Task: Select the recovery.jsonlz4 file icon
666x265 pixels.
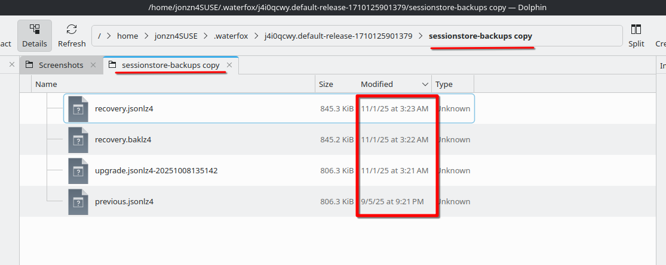Action: [78, 109]
